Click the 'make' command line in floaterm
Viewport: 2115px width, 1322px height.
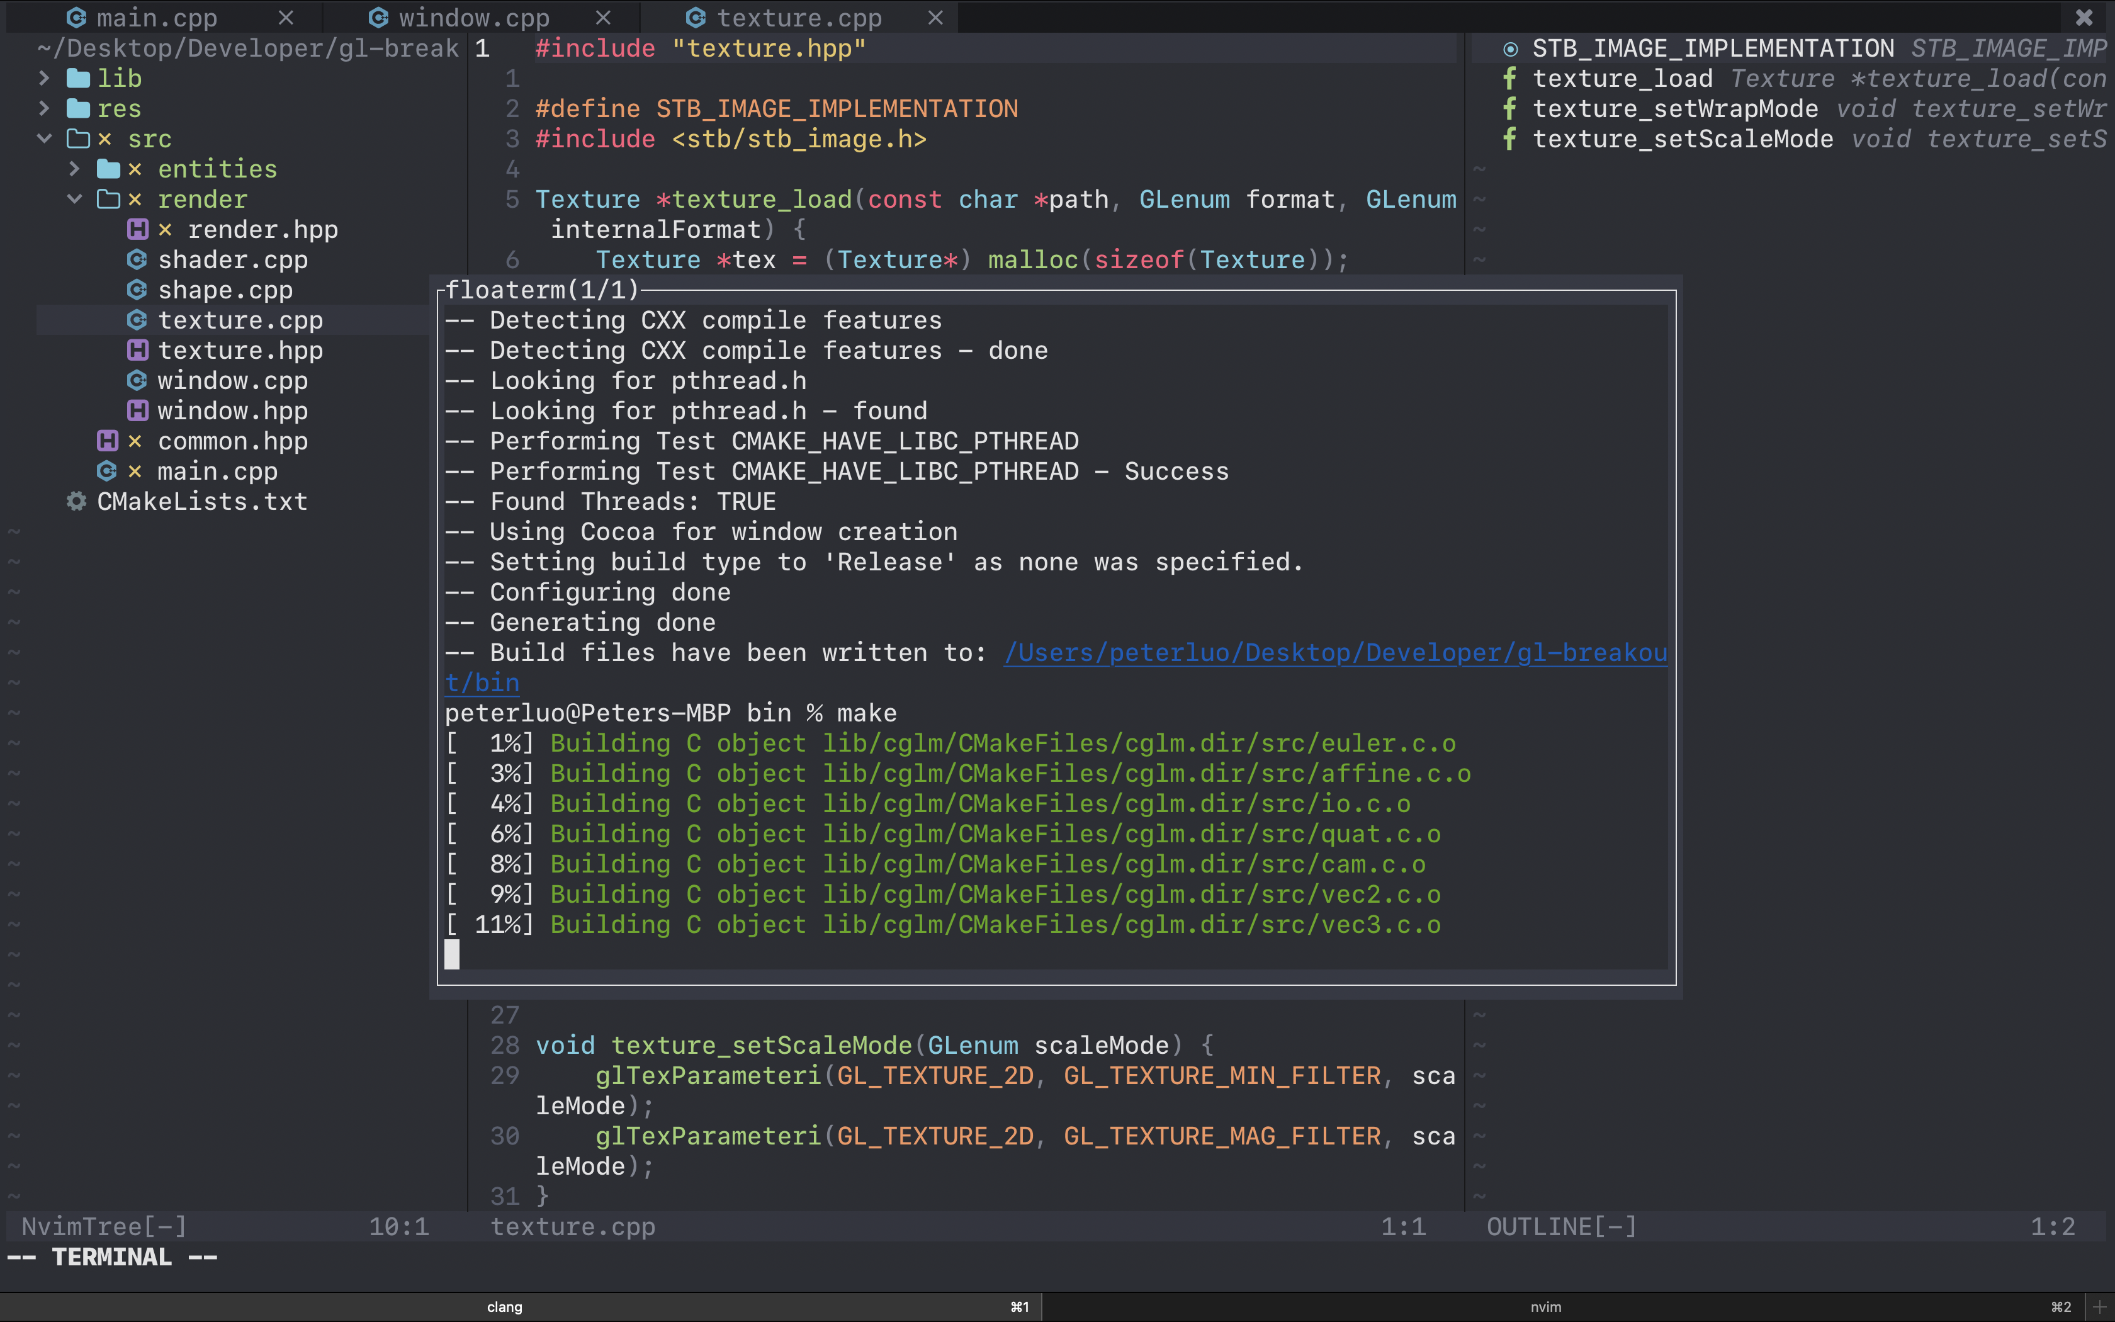tap(671, 713)
